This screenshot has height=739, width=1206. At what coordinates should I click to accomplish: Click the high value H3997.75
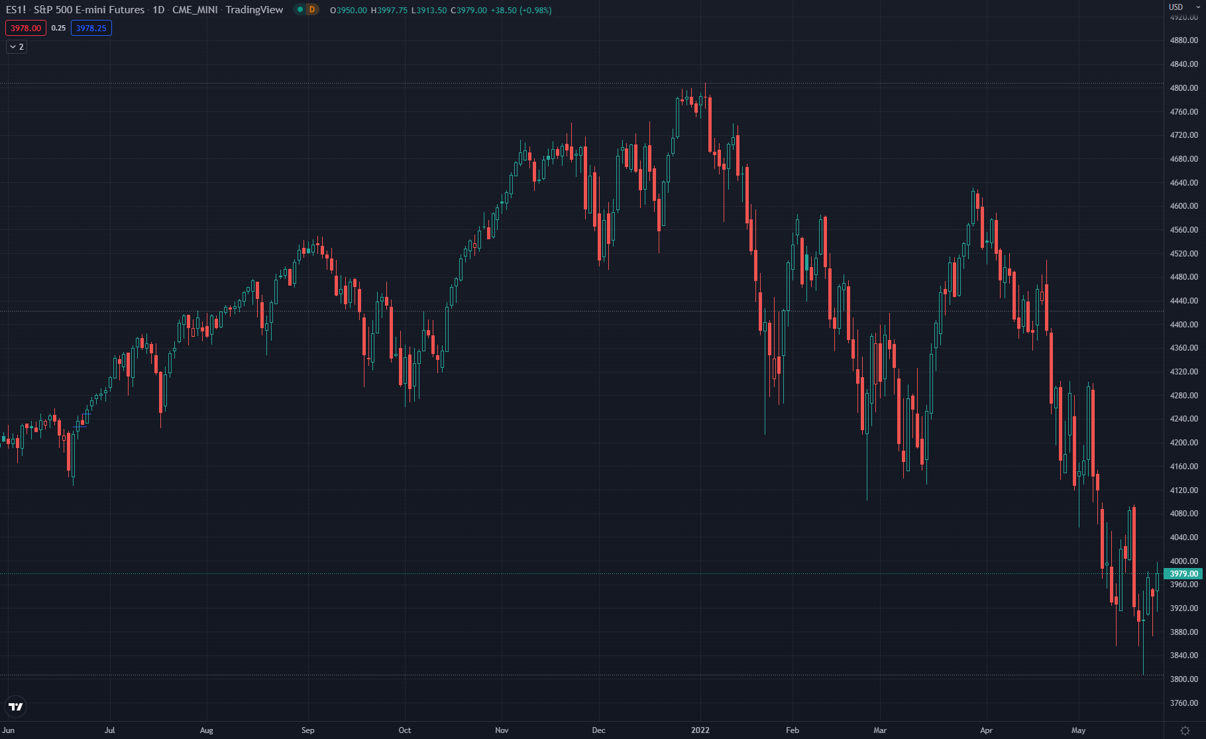[x=389, y=10]
